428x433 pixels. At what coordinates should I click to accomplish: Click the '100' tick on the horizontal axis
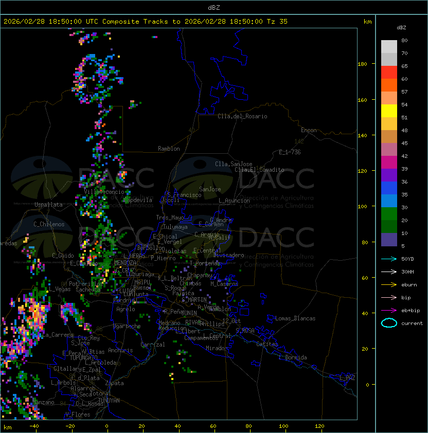coord(283,426)
